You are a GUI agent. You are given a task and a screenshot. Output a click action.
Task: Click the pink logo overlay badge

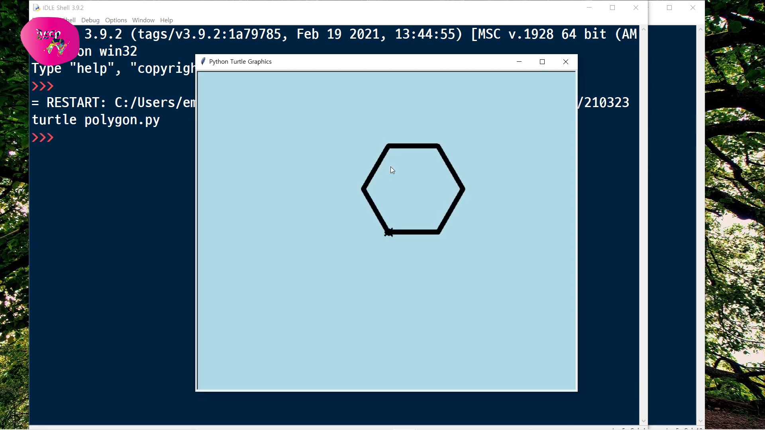point(50,41)
